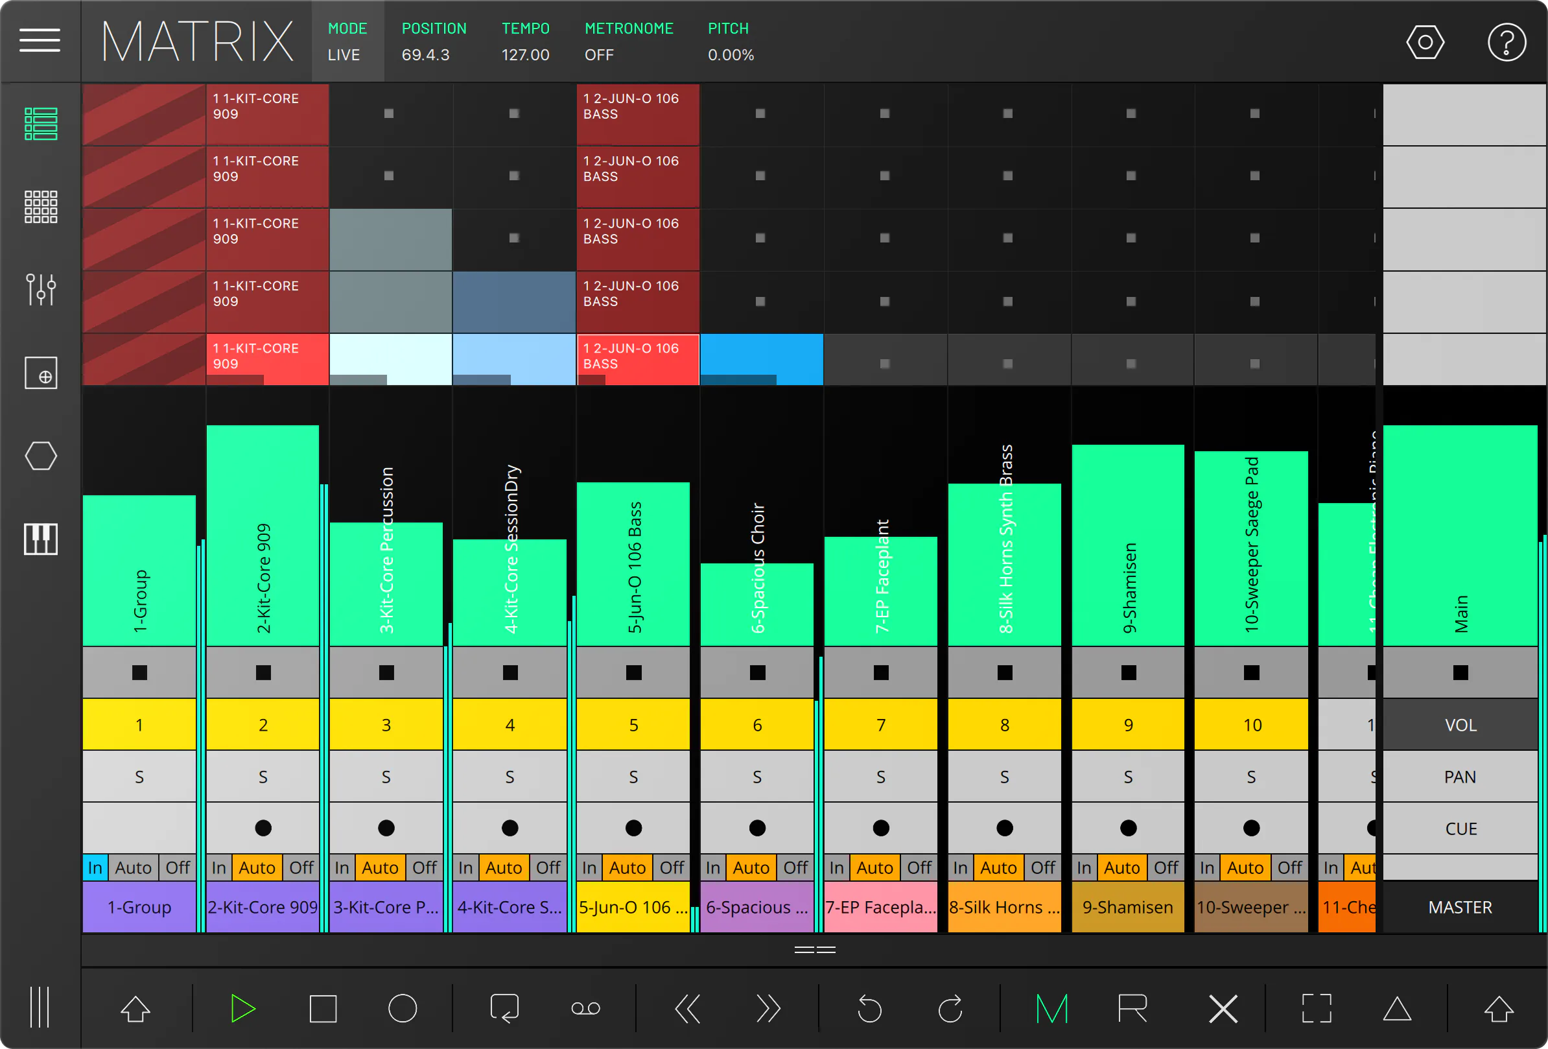Click the green play button
The image size is (1548, 1049).
pos(242,1008)
